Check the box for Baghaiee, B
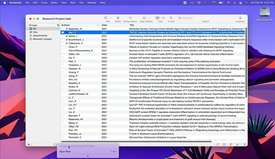Image resolution: width=275 pixels, height=159 pixels. (63, 29)
